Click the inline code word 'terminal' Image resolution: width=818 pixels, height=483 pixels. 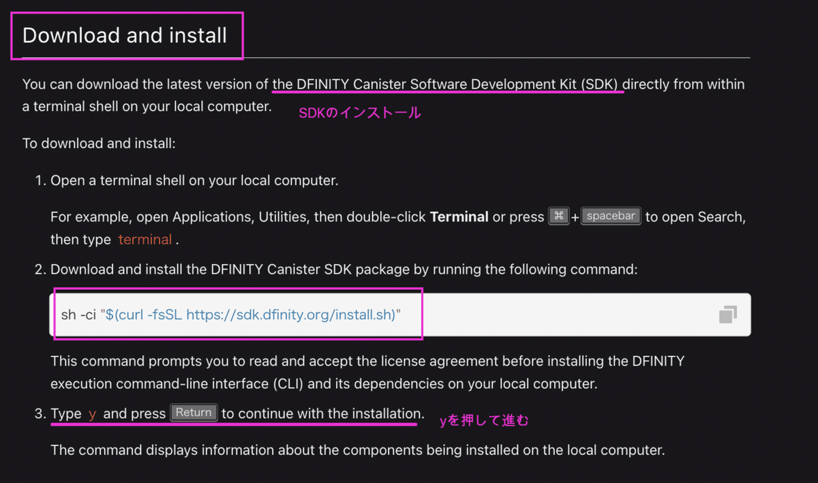[145, 239]
